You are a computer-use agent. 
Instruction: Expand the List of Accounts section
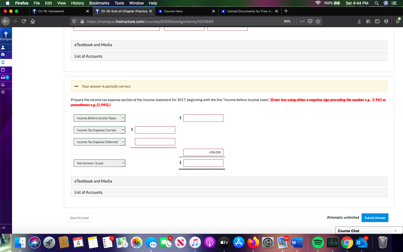pos(229,192)
